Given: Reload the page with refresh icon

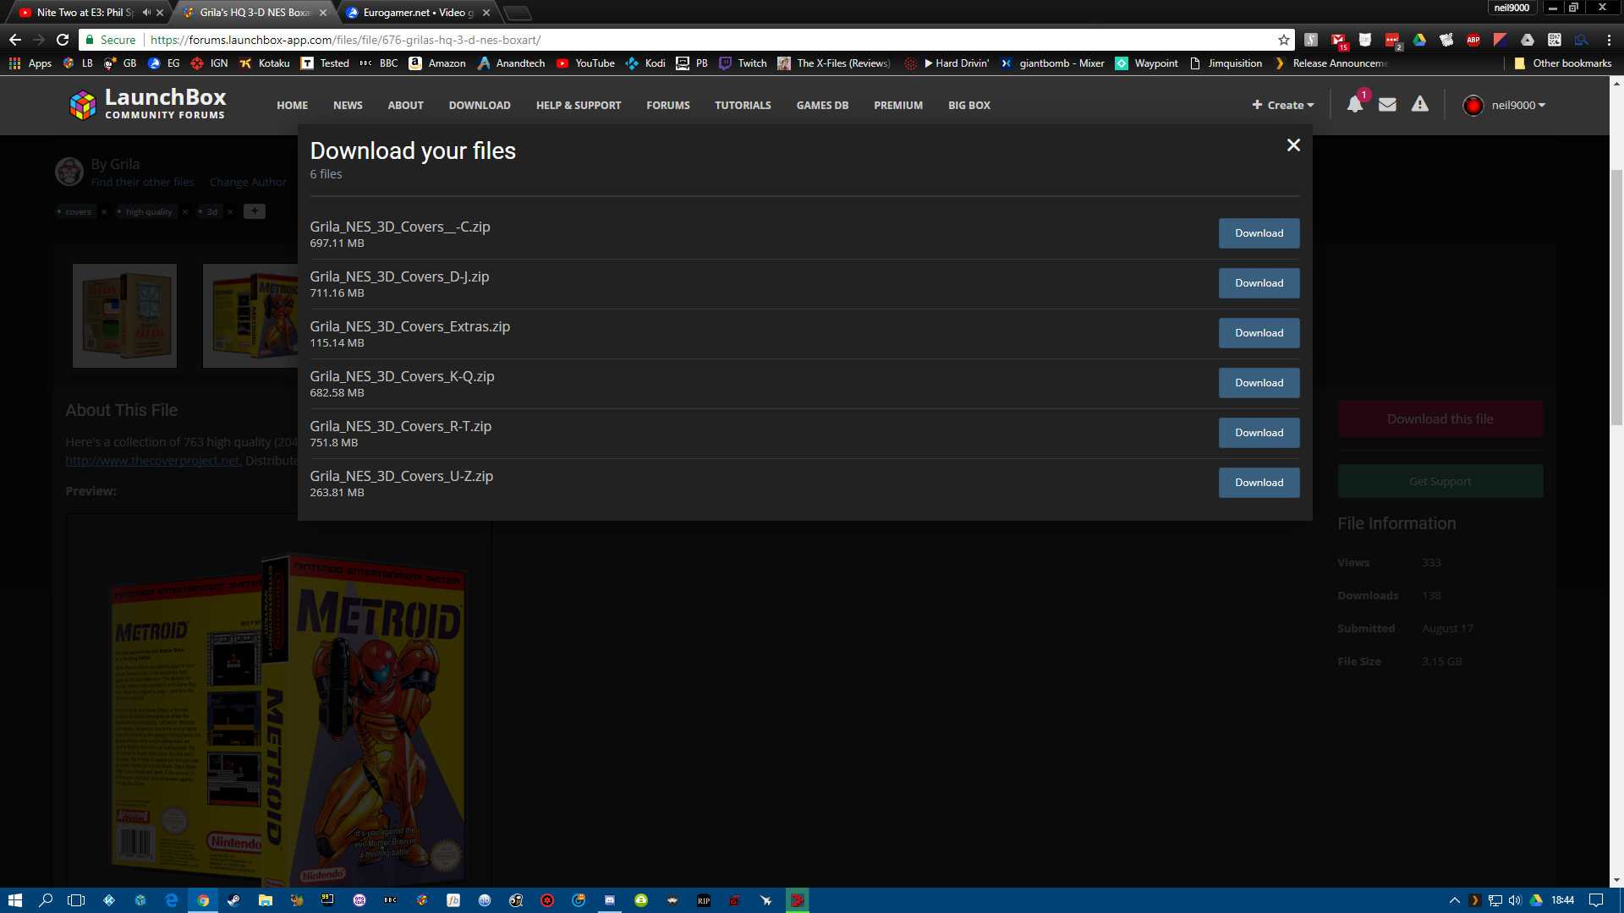Looking at the screenshot, I should click(x=63, y=40).
